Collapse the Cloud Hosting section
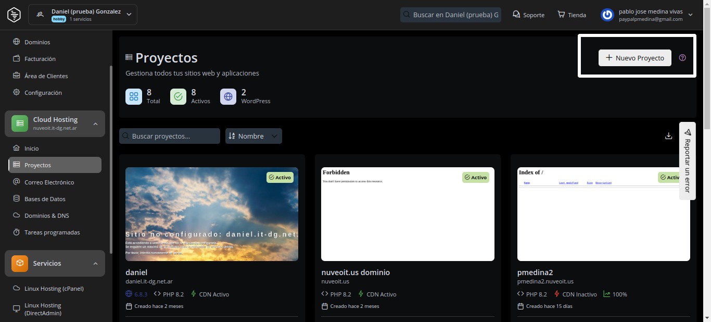The height and width of the screenshot is (322, 711). (95, 123)
